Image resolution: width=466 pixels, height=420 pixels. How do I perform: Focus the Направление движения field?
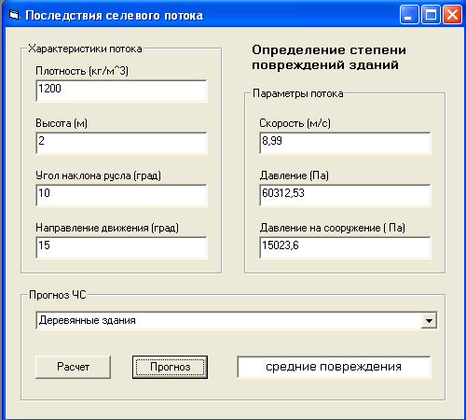(x=121, y=247)
